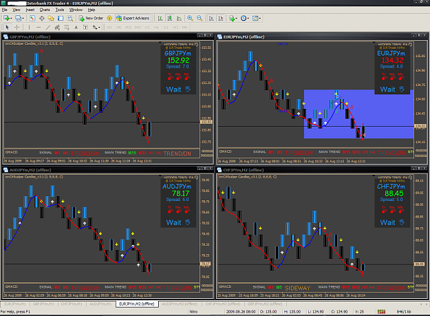This screenshot has width=430, height=316.
Task: Select the trendline drawing tool
Action: tap(48, 27)
